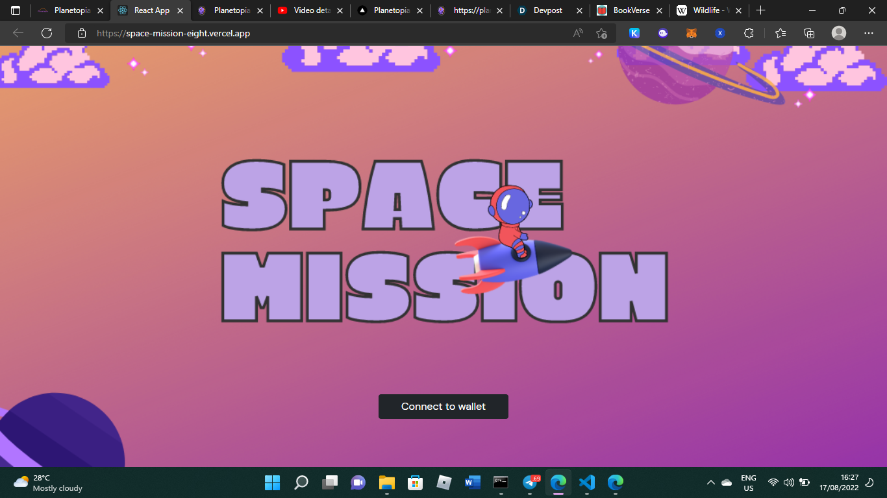Viewport: 887px width, 498px height.
Task: Open the battery tray icon
Action: (805, 482)
